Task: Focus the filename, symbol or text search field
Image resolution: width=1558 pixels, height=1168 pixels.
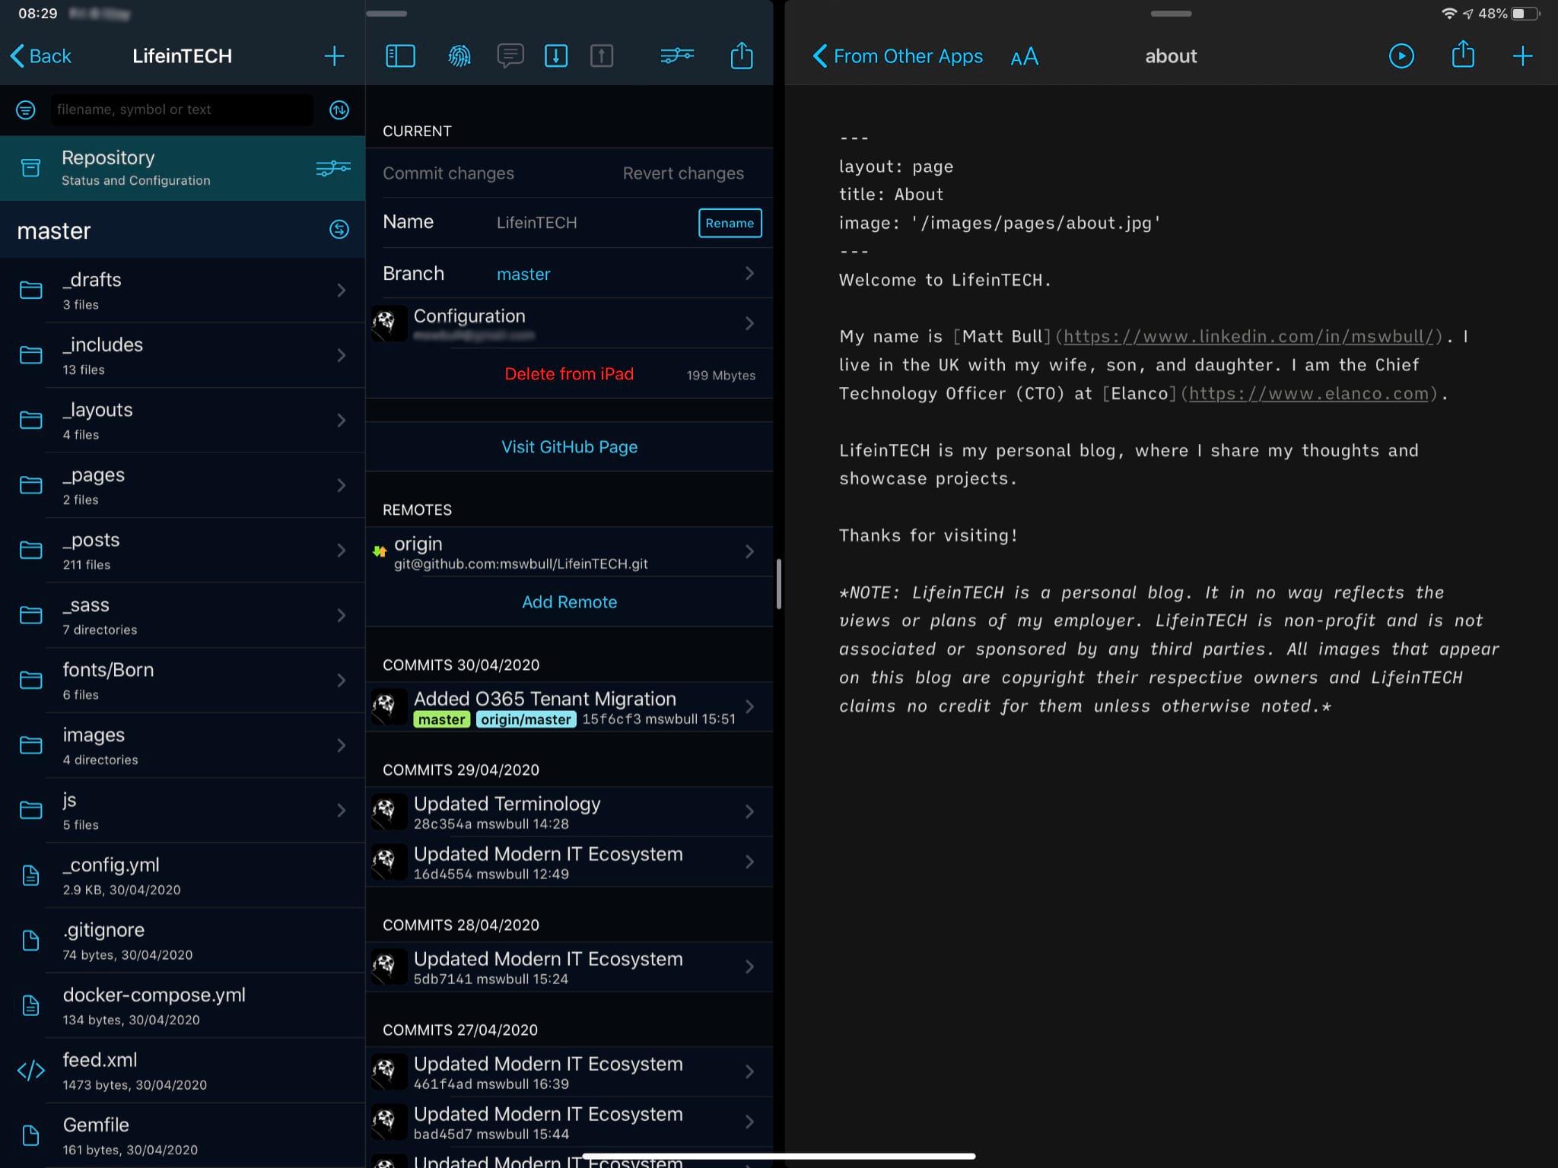Action: pyautogui.click(x=182, y=109)
